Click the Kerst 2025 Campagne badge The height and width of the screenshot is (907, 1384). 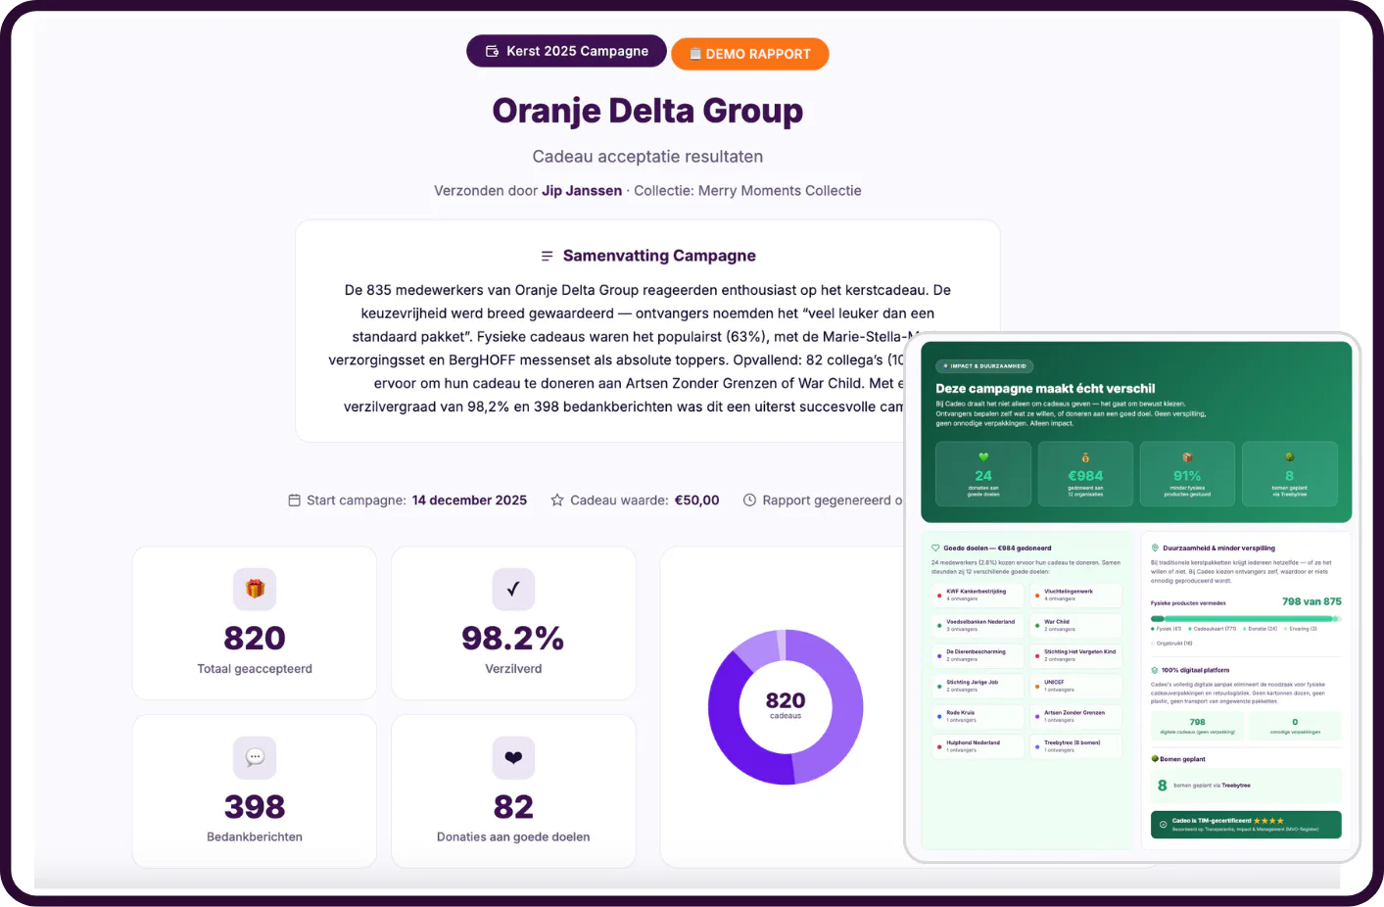click(566, 51)
